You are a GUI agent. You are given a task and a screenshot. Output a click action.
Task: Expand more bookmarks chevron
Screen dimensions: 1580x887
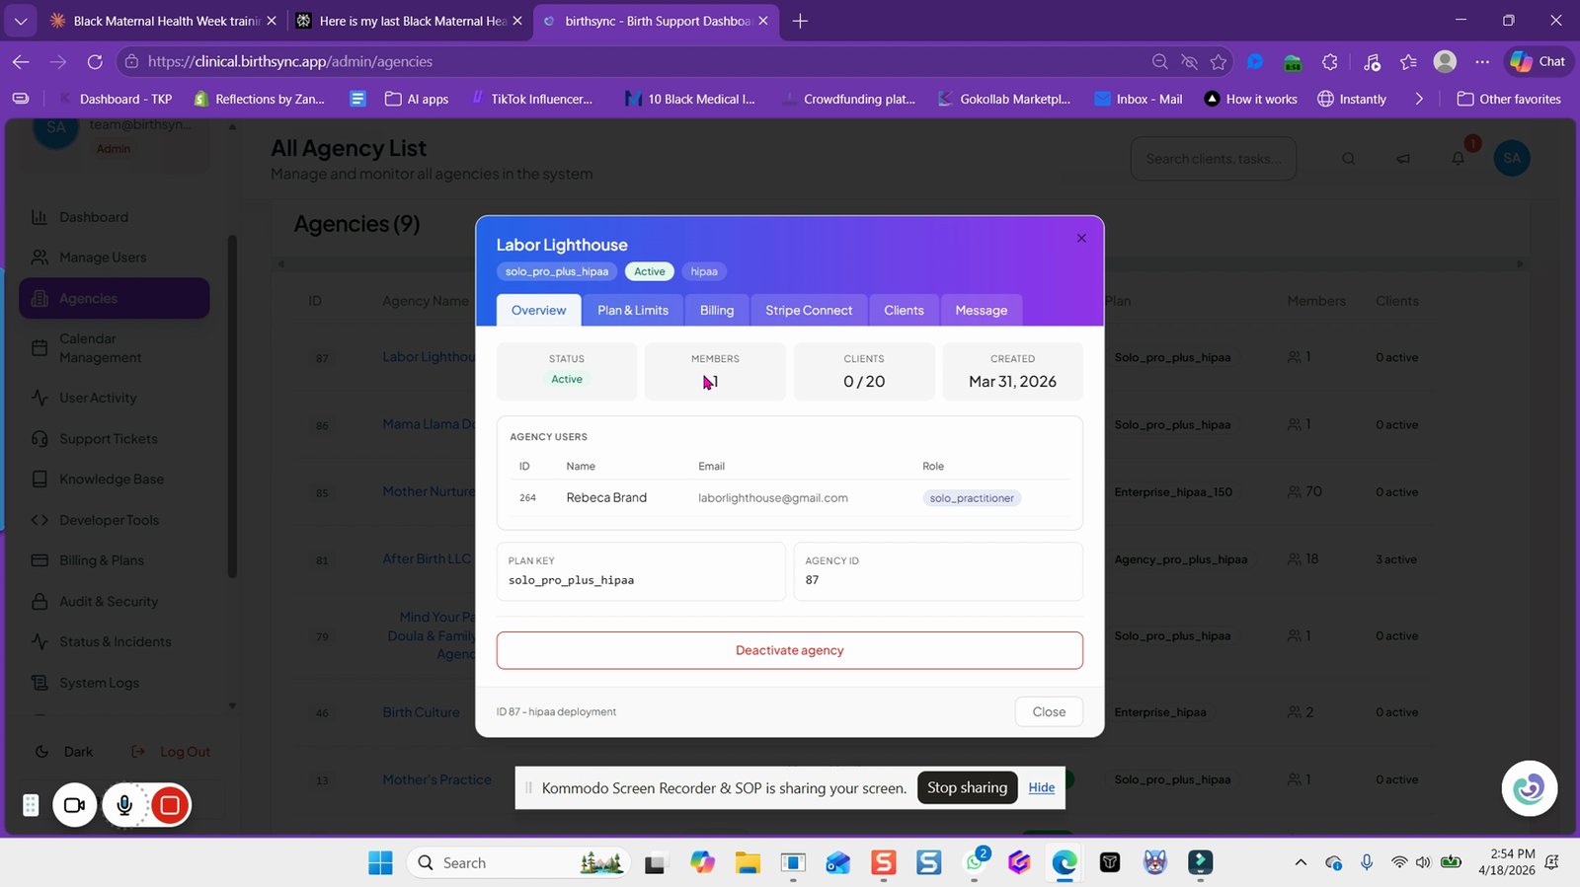1419,99
